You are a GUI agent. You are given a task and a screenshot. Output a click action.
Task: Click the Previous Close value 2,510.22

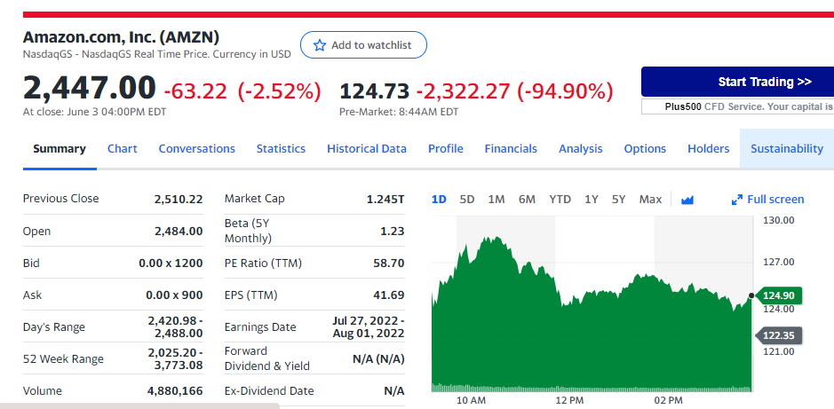(x=179, y=200)
